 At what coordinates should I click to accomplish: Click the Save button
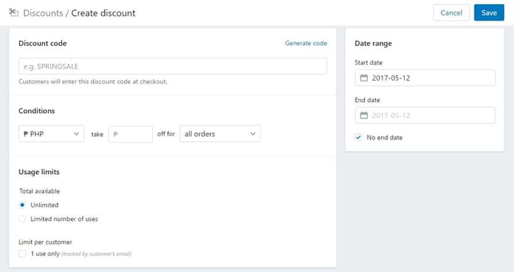click(x=489, y=13)
